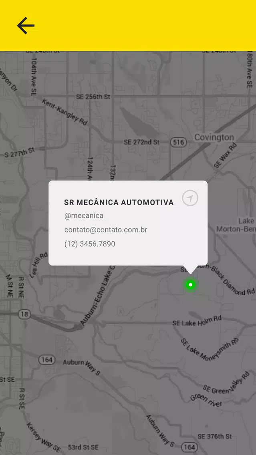Open navigation compass icon in info card
The image size is (256, 455).
[190, 199]
